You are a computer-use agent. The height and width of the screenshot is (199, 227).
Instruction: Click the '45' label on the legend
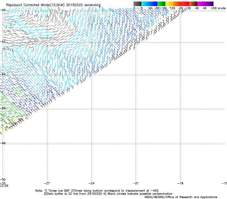(205, 8)
